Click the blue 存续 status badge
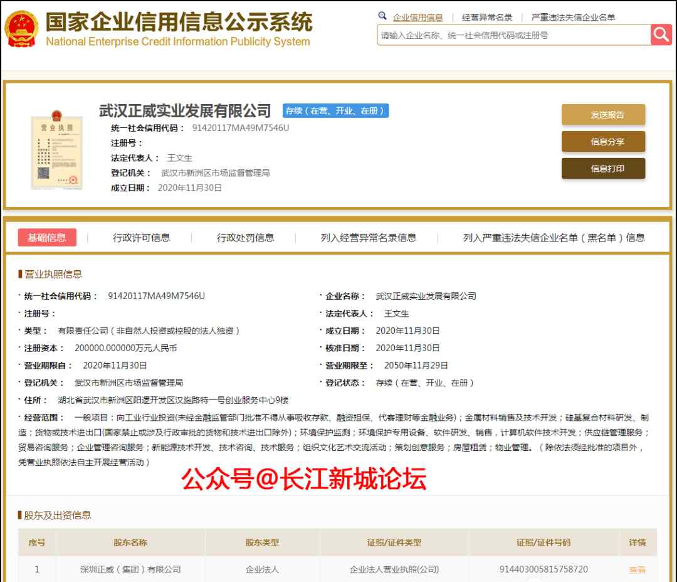 click(x=335, y=110)
